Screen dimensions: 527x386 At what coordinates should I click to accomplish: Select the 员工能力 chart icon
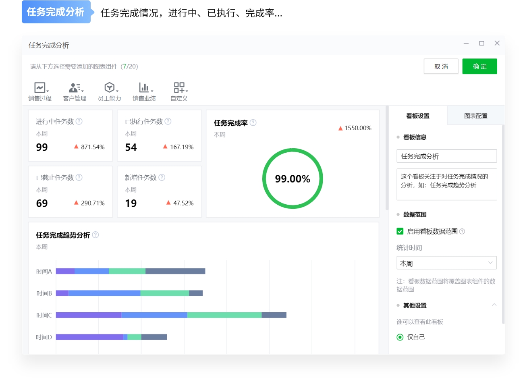coord(109,87)
